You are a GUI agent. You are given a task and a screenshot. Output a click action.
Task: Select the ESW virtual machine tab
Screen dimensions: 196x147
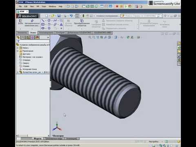click(22, 11)
